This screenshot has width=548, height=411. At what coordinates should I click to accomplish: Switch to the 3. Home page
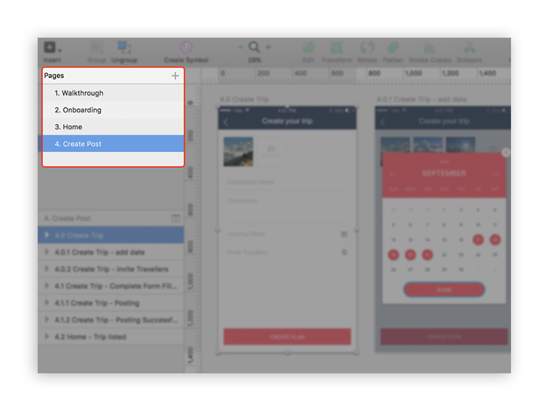point(113,127)
